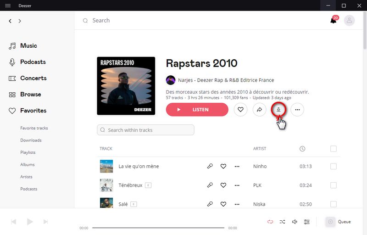Open the hamburger menu next to Deezer
The height and width of the screenshot is (235, 367).
click(8, 6)
